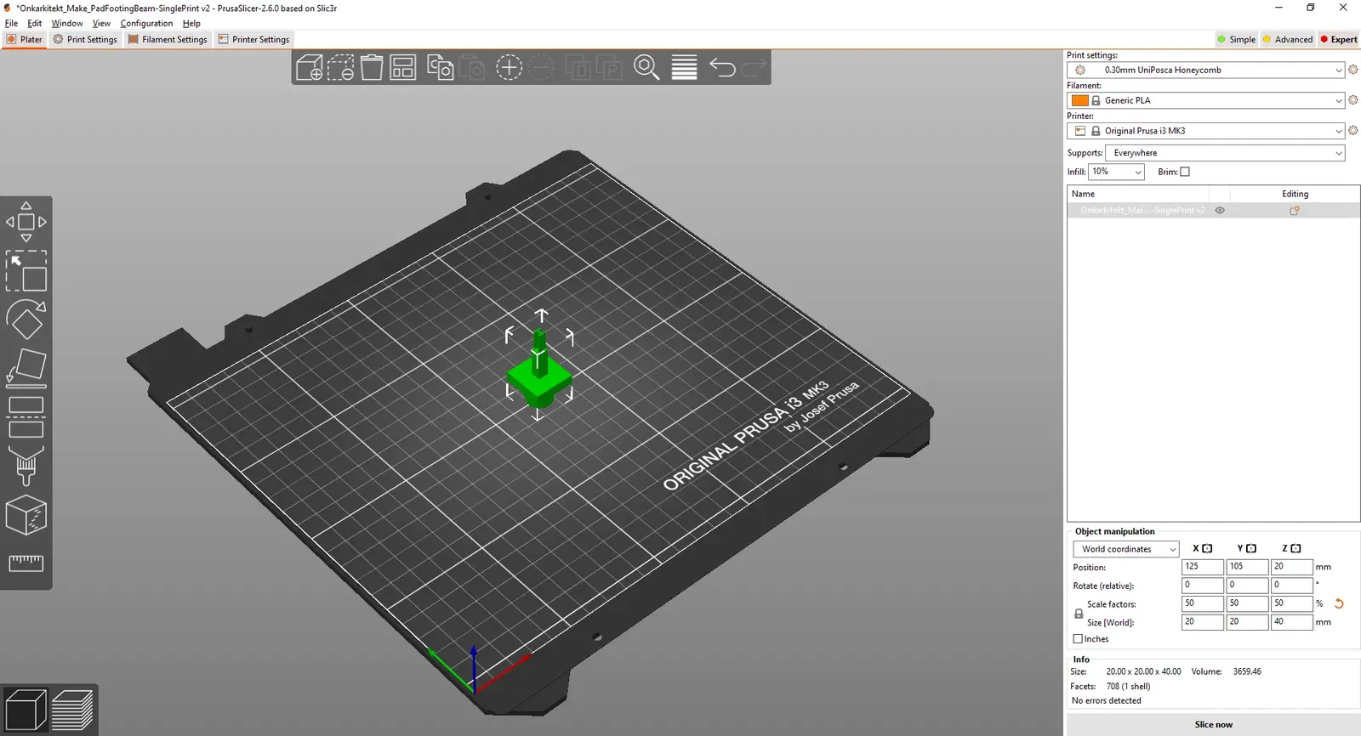Click the Undo arrow icon
The width and height of the screenshot is (1361, 736).
[x=722, y=67]
